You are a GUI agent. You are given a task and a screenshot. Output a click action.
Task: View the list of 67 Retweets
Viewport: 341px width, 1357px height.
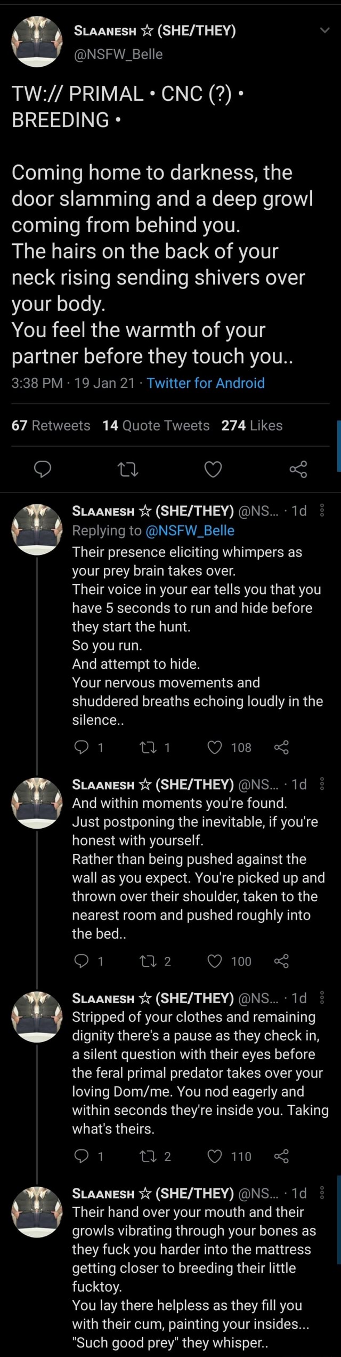tap(51, 425)
